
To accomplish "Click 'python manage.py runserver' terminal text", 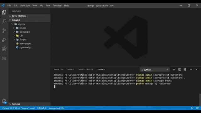I will point(153,84).
